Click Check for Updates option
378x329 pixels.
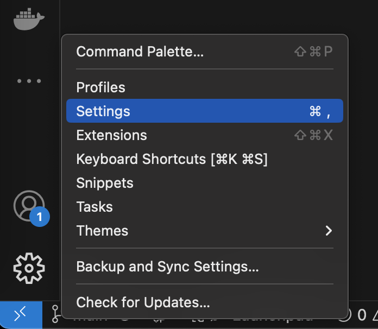click(143, 302)
